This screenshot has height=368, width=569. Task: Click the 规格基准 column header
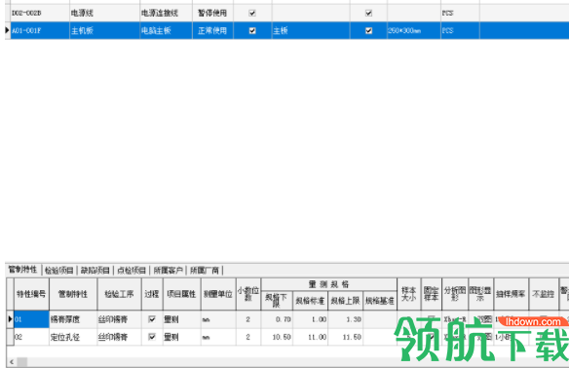point(380,301)
